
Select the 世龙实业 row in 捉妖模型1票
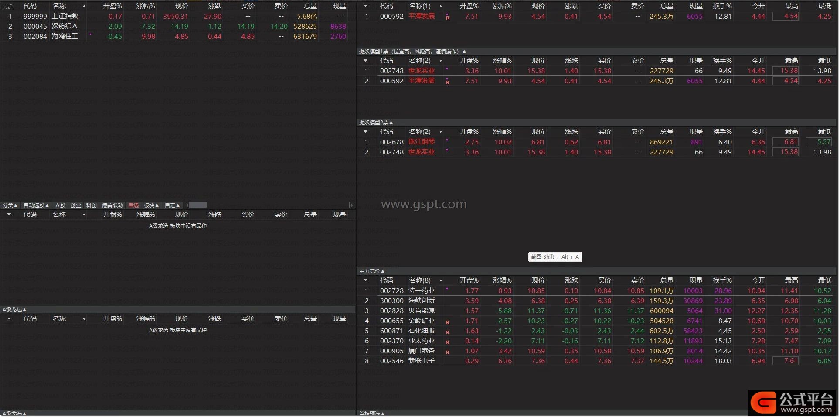pos(422,71)
